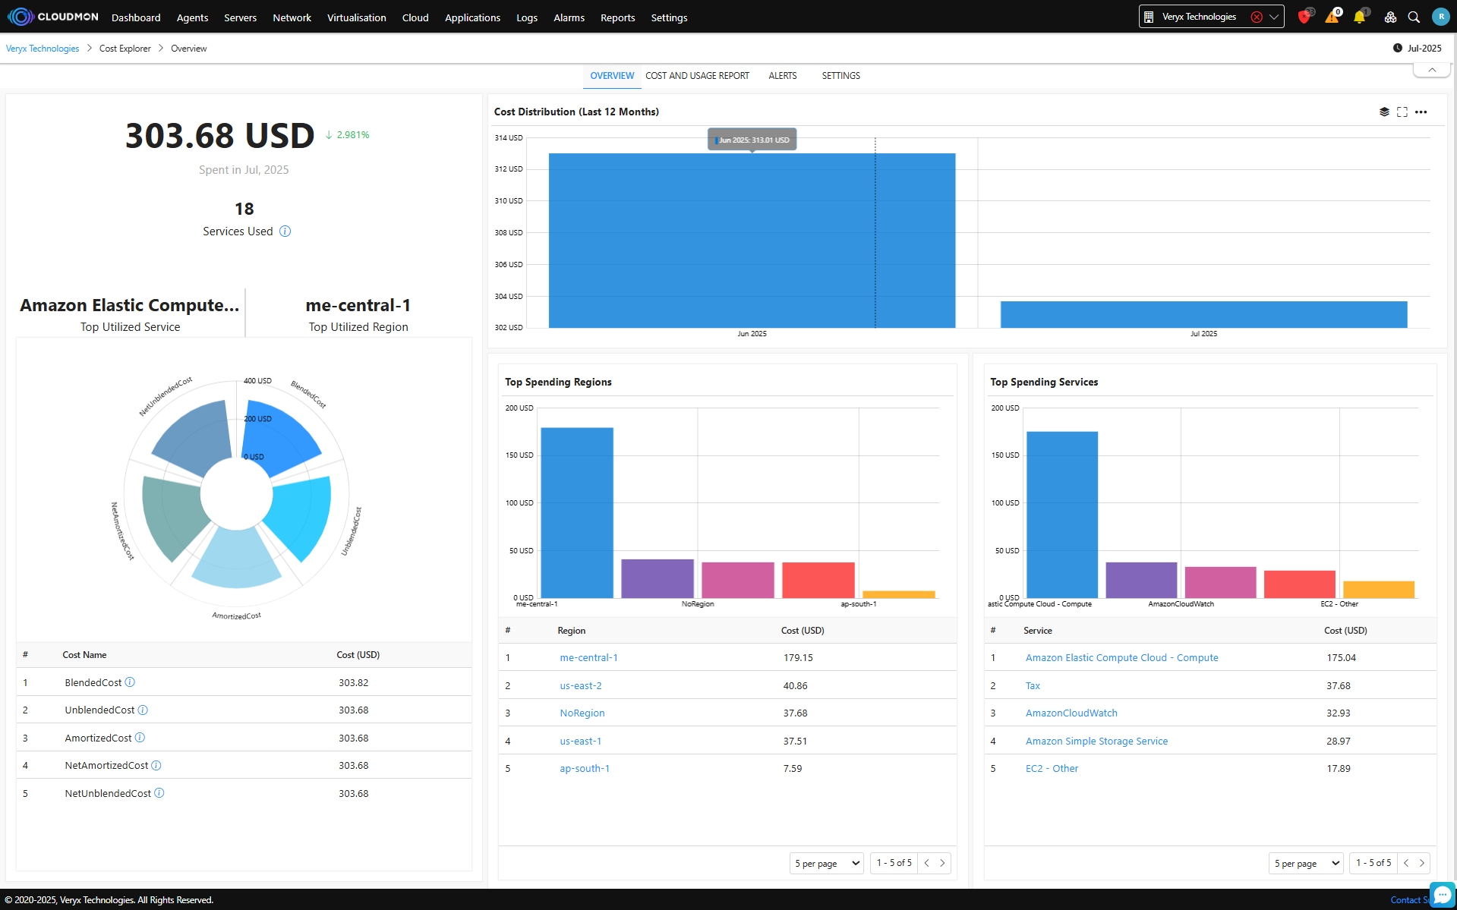
Task: Switch to Cost and Usage Report tab
Action: pyautogui.click(x=697, y=76)
